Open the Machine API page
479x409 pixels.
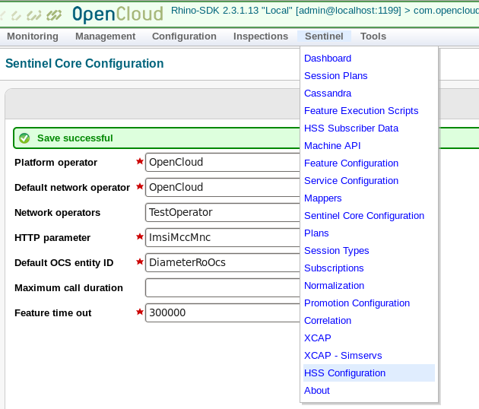(x=332, y=146)
